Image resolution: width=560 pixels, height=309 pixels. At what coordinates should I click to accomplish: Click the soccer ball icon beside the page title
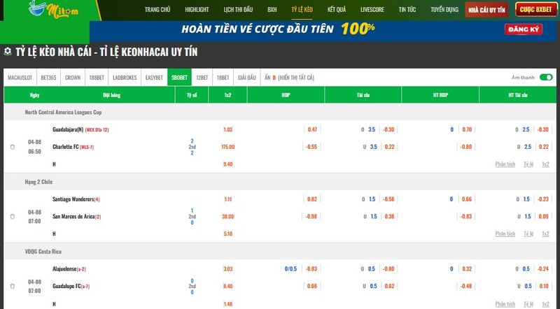click(x=8, y=52)
